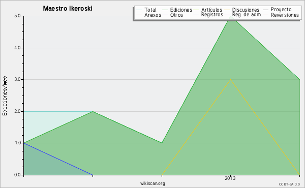Click the x-axis label '2013'
This screenshot has width=305, height=188.
tap(230, 178)
